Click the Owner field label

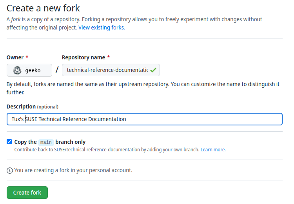(x=15, y=57)
